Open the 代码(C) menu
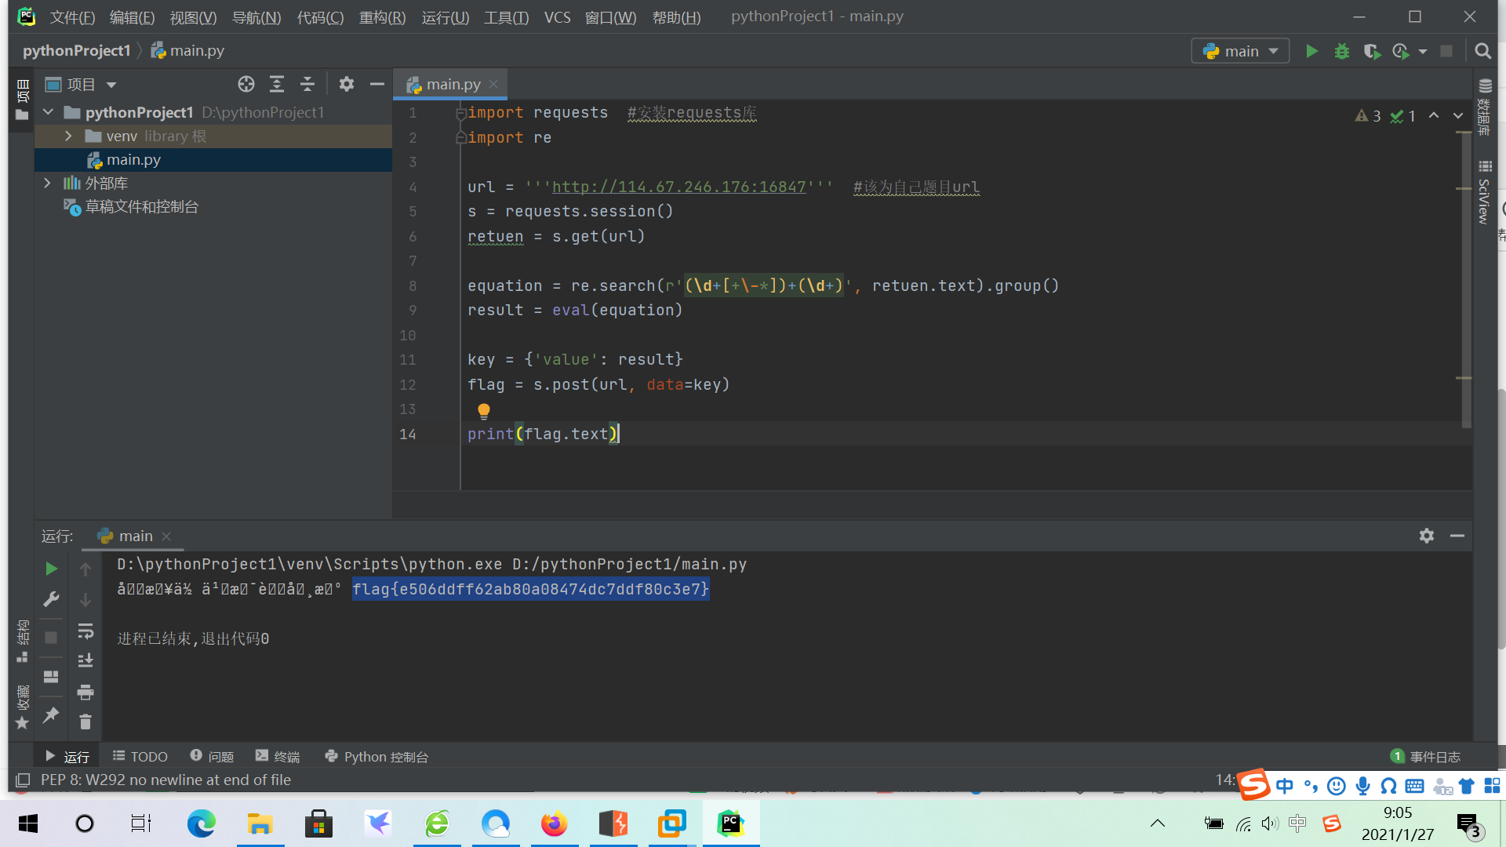 point(320,16)
